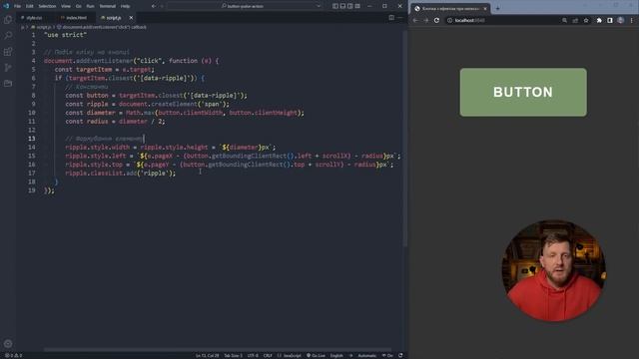The width and height of the screenshot is (639, 359).
Task: Share this page from the address bar
Action: point(575,20)
